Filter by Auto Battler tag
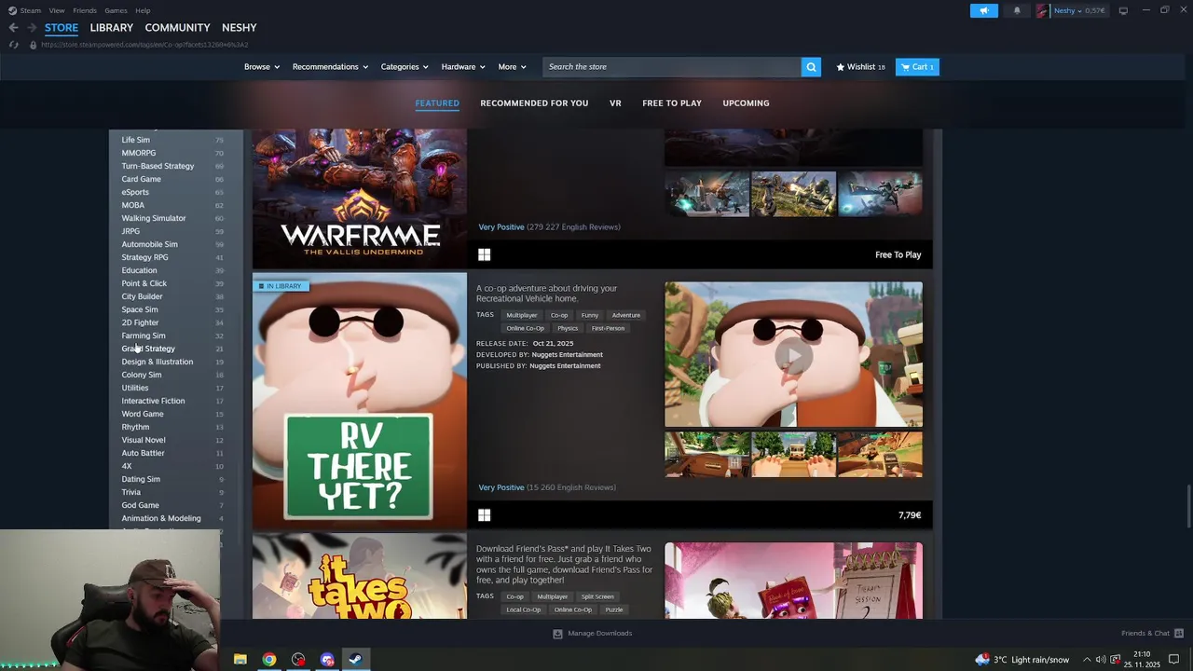The height and width of the screenshot is (671, 1193). click(143, 453)
